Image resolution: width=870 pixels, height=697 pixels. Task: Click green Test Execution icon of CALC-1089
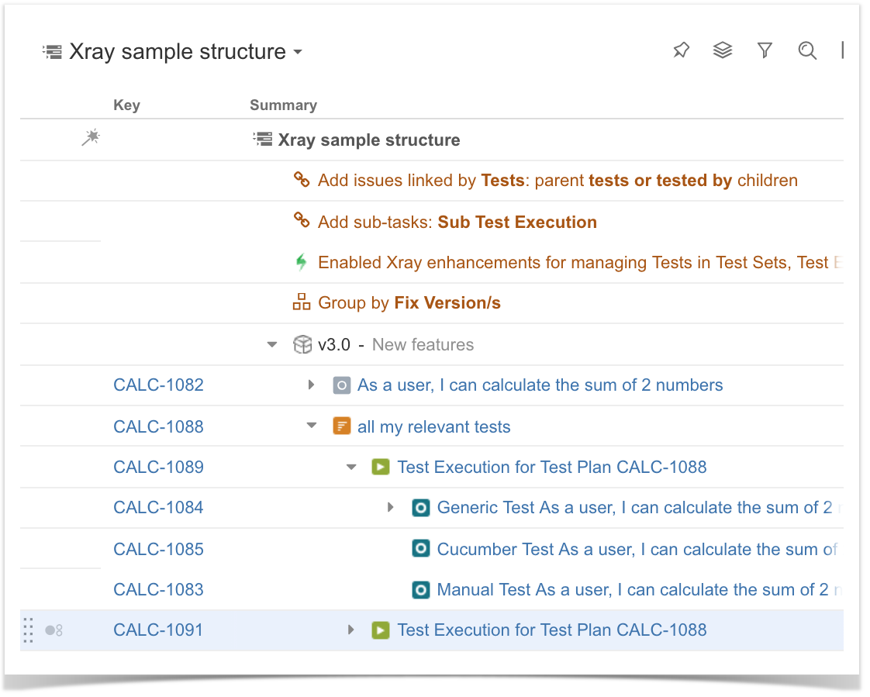(x=381, y=467)
